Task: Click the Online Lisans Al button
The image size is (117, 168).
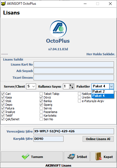Action: [x=98, y=139]
